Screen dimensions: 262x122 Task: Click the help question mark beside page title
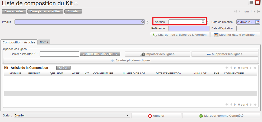coord(76,3)
